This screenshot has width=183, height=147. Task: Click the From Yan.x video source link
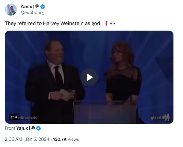(22, 128)
